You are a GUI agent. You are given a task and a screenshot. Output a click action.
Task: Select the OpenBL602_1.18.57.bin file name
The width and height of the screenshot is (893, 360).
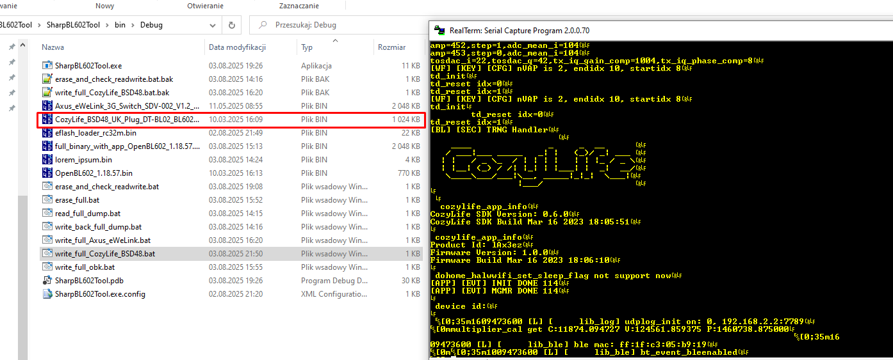pos(94,173)
